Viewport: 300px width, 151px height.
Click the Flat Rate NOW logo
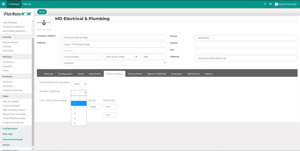[x=17, y=14]
